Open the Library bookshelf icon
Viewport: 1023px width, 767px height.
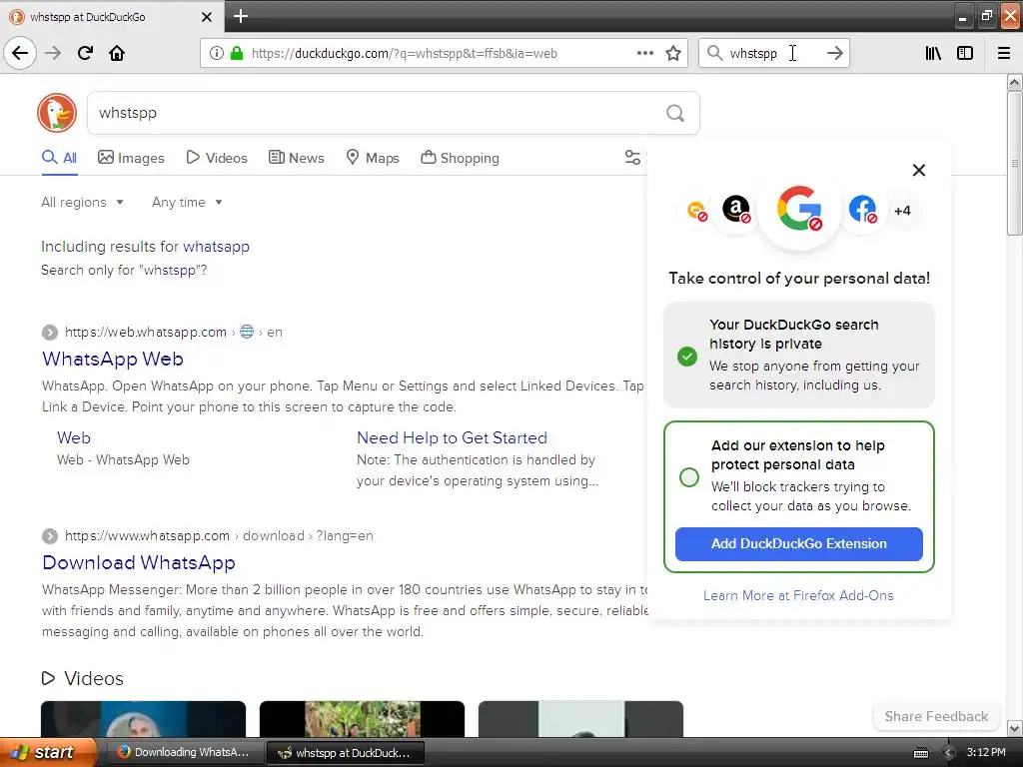click(934, 54)
